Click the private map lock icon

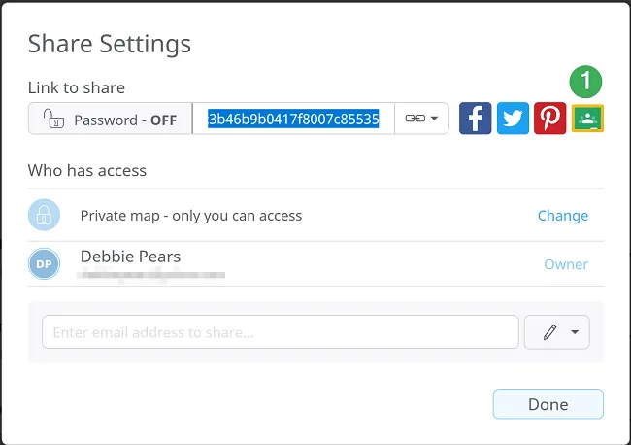coord(44,215)
